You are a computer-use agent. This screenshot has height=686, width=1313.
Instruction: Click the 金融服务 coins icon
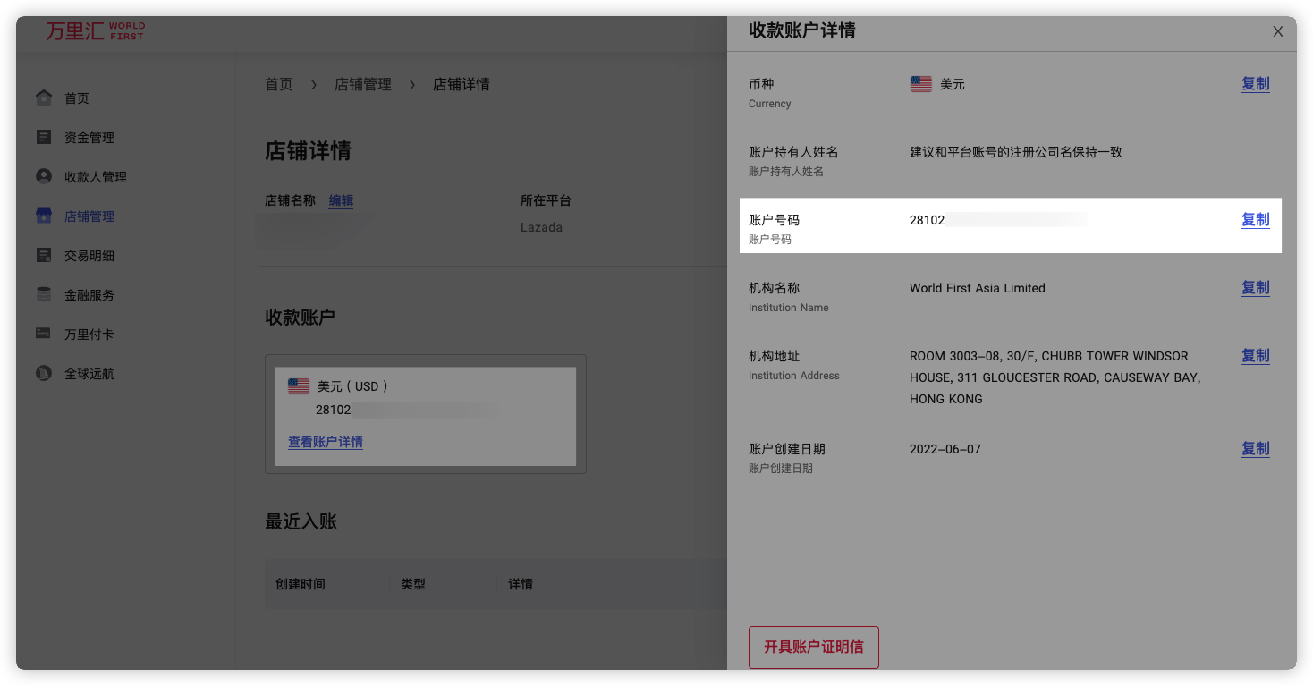(44, 295)
